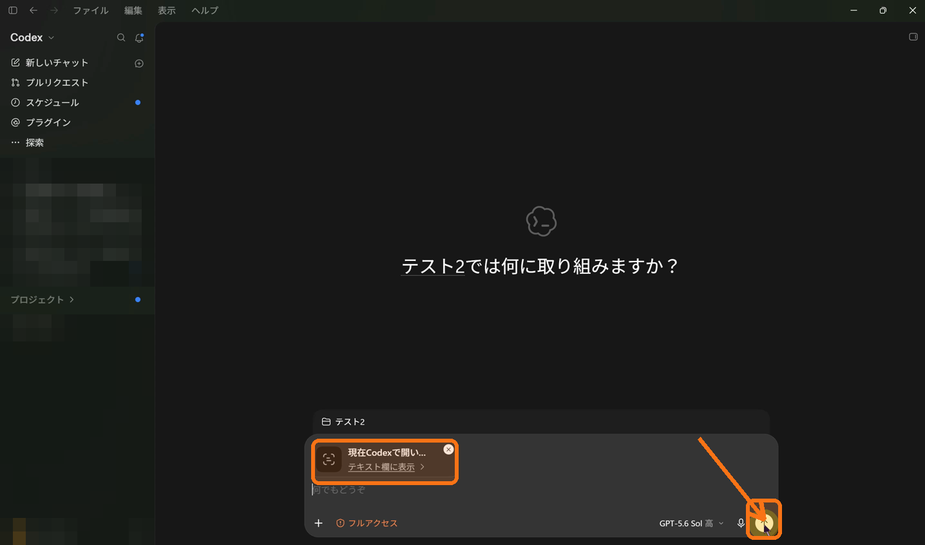Open the ファイル menu

click(91, 10)
